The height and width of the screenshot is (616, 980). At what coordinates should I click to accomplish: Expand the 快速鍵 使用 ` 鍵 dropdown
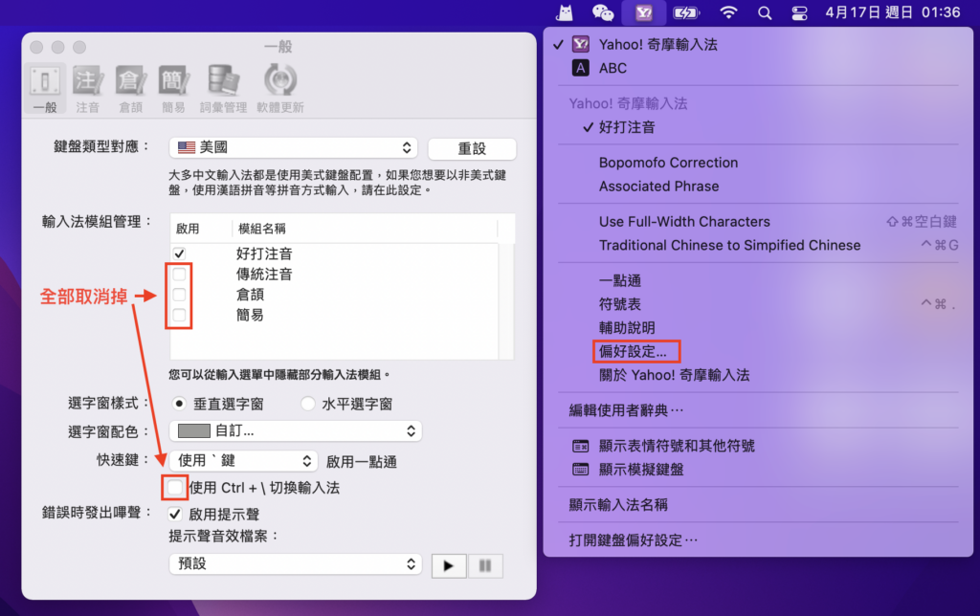tap(243, 460)
